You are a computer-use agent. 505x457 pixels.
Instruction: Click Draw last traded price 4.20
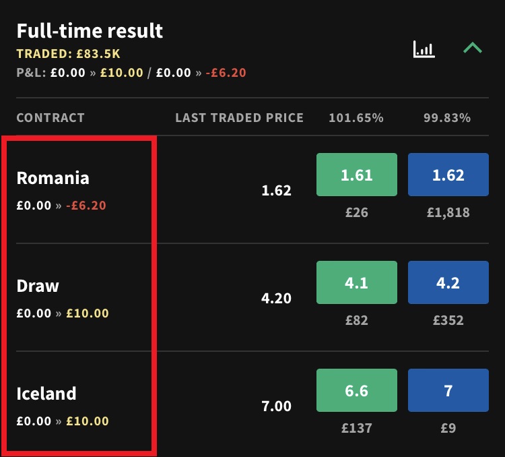tap(276, 299)
